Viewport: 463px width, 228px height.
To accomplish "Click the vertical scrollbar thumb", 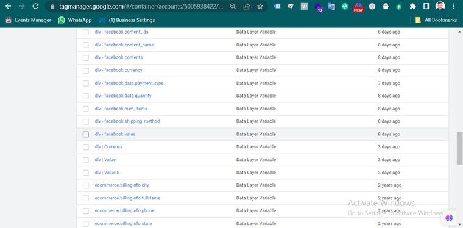I will [460, 148].
